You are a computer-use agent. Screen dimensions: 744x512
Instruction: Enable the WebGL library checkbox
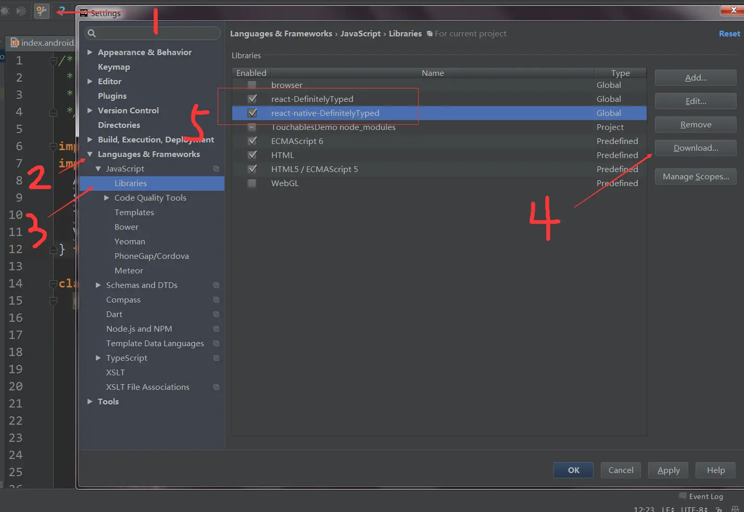(x=252, y=183)
